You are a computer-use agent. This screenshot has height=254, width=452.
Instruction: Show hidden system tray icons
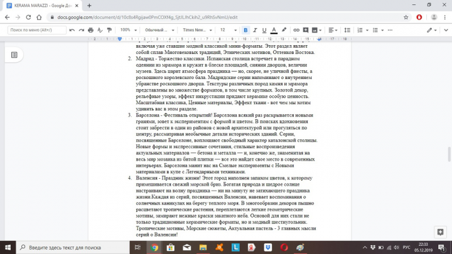click(x=365, y=247)
